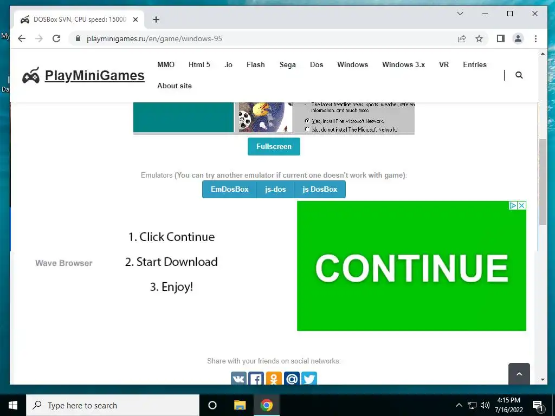The height and width of the screenshot is (416, 555).
Task: Click the AdChoices triangle icon on the ad
Action: [x=513, y=205]
